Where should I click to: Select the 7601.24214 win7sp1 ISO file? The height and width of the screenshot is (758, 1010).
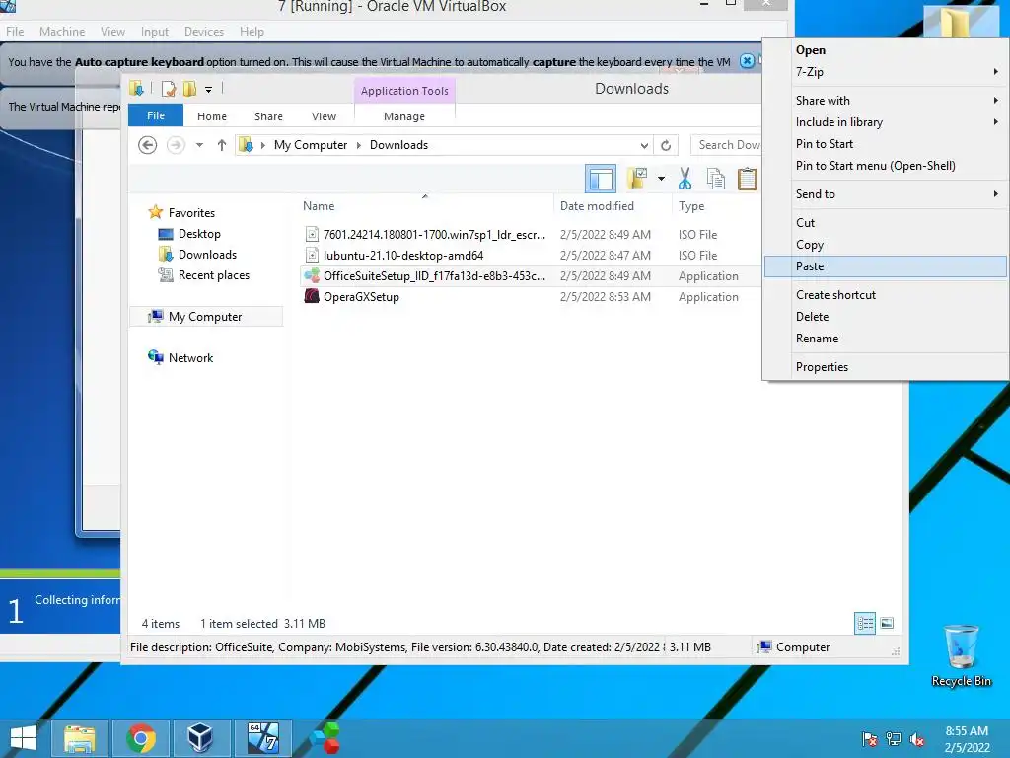434,235
